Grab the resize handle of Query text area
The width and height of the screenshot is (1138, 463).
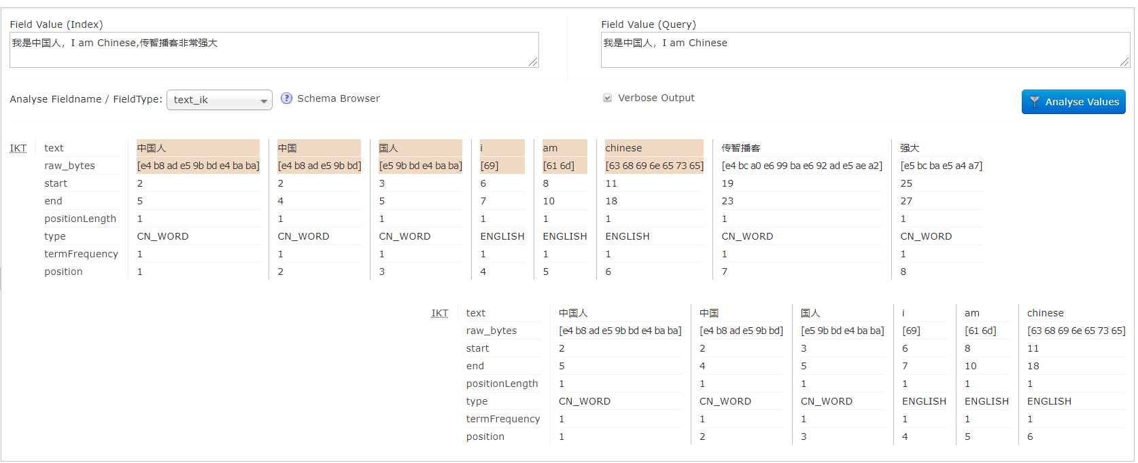(x=1124, y=62)
